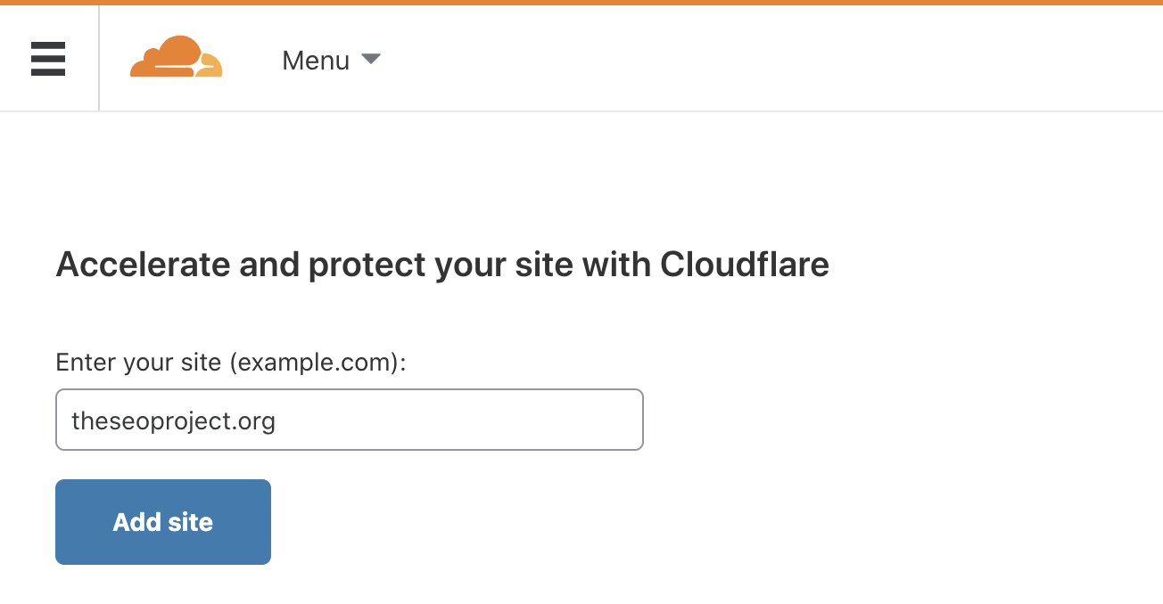Submit theseoproject.org with Add site
Viewport: 1163px width, 604px height.
(162, 522)
